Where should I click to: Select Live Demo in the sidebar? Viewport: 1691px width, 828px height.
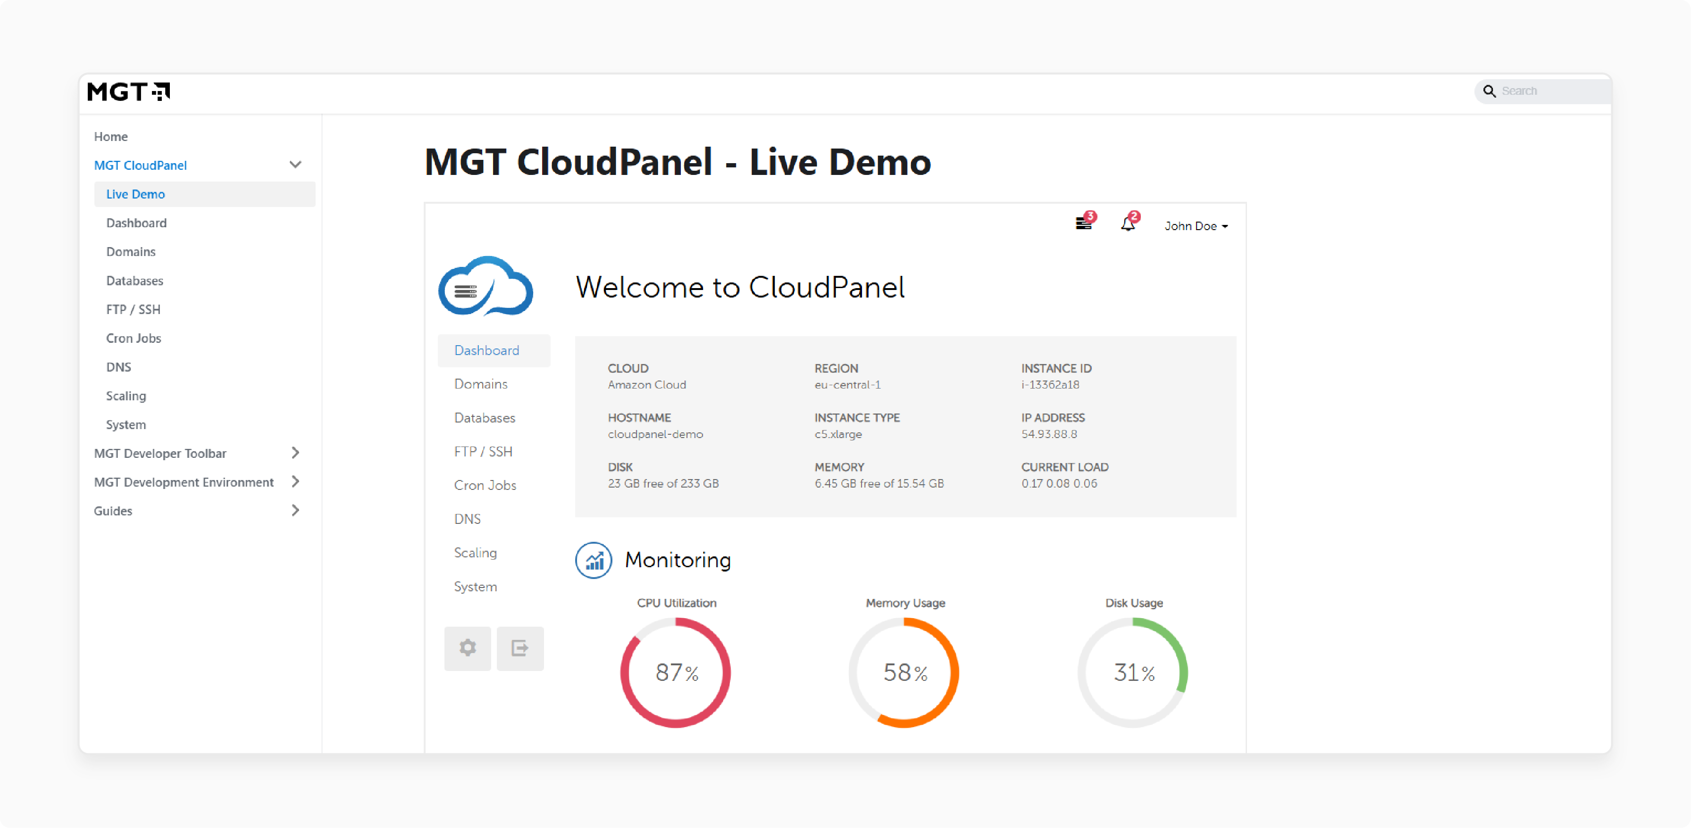tap(205, 194)
